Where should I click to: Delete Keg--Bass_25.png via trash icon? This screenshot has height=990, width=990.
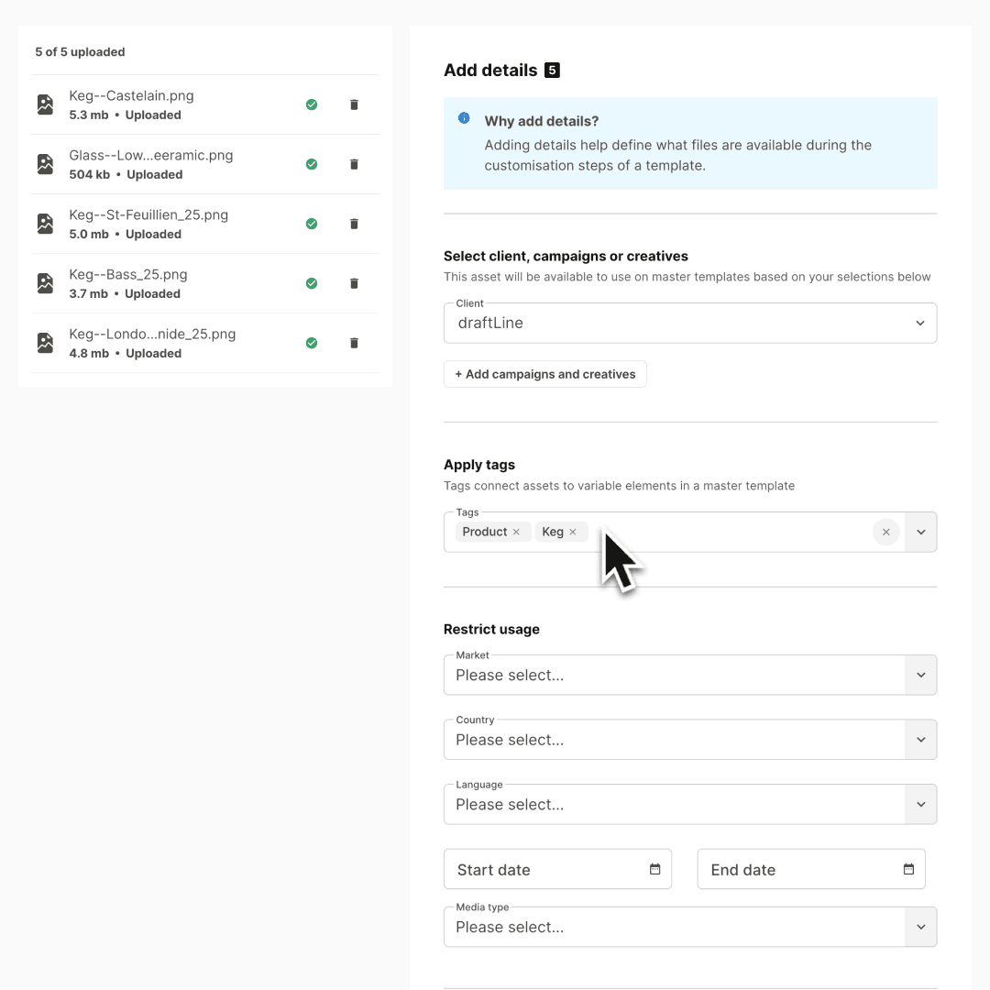[354, 283]
